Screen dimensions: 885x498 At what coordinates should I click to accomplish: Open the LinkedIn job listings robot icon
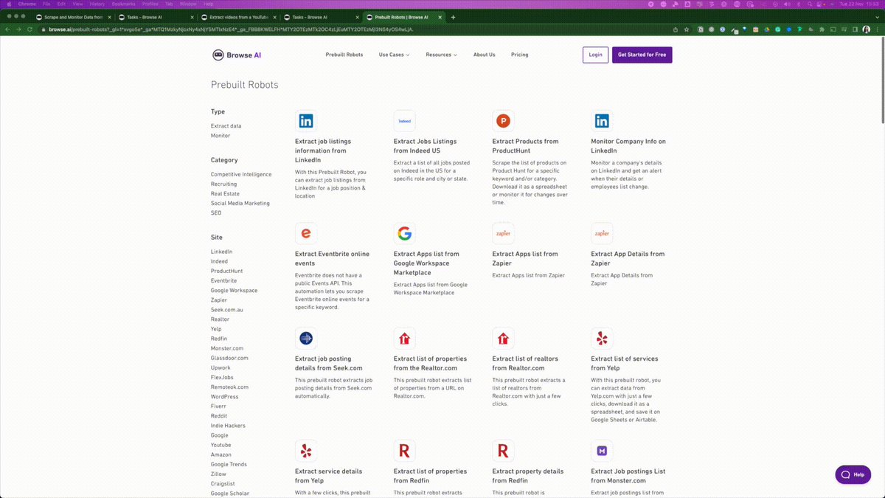[x=306, y=121]
